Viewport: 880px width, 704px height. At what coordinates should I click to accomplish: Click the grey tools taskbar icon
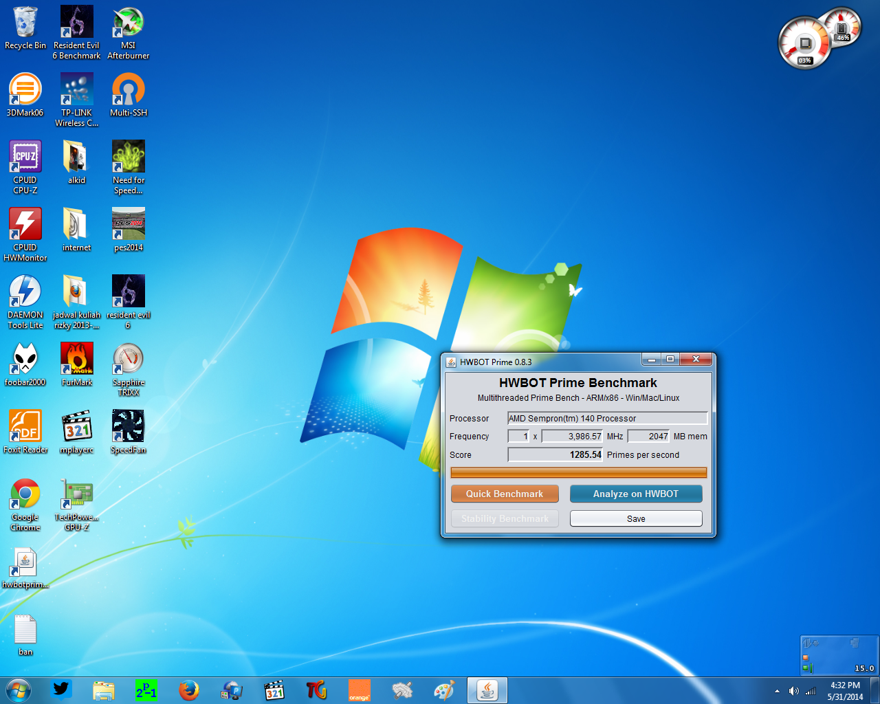click(402, 690)
